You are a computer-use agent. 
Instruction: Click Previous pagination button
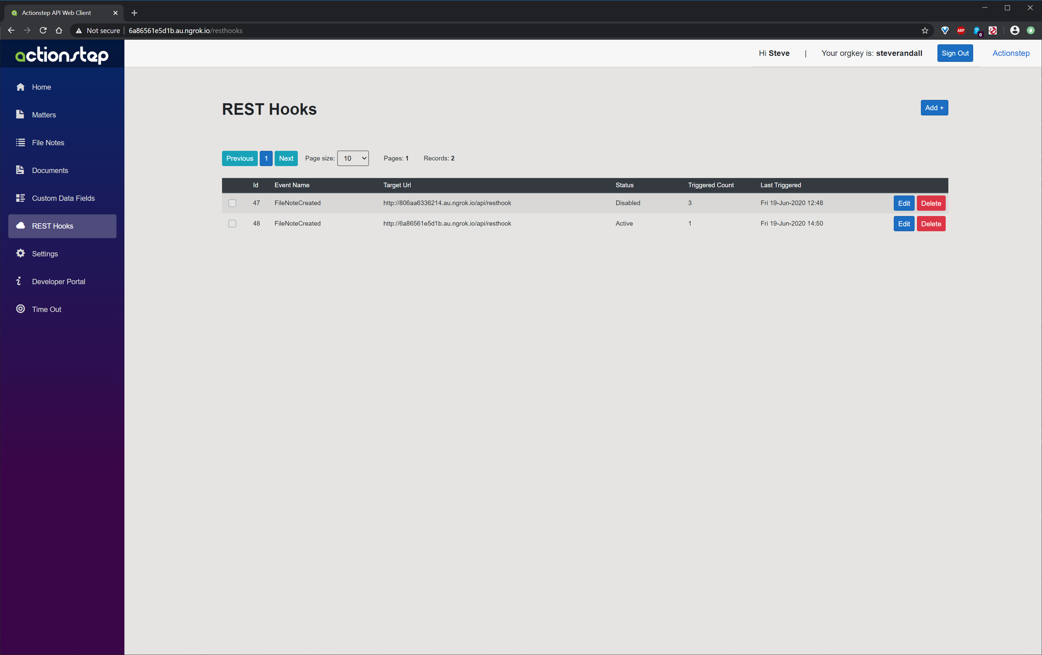coord(239,158)
